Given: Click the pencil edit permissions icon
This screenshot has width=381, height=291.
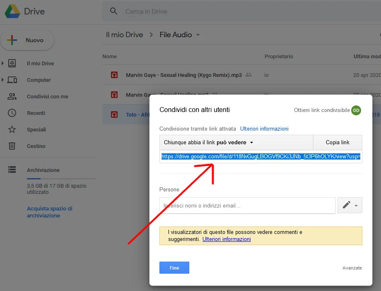Looking at the screenshot, I should click(347, 205).
